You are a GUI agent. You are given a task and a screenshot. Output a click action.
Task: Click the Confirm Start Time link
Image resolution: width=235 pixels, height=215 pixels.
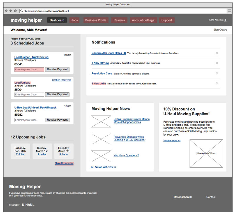click(x=61, y=80)
